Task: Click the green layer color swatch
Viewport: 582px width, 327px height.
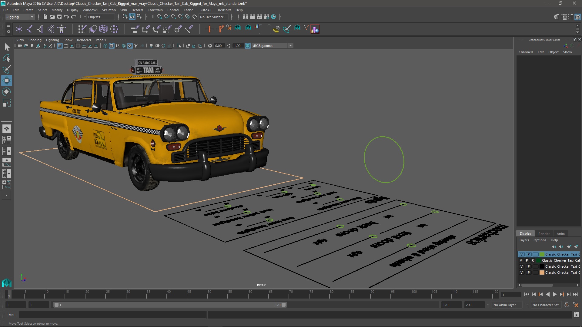Action: point(542,254)
